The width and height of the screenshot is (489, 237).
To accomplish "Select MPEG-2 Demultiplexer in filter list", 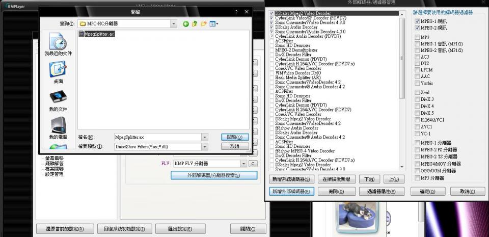I will (x=296, y=50).
